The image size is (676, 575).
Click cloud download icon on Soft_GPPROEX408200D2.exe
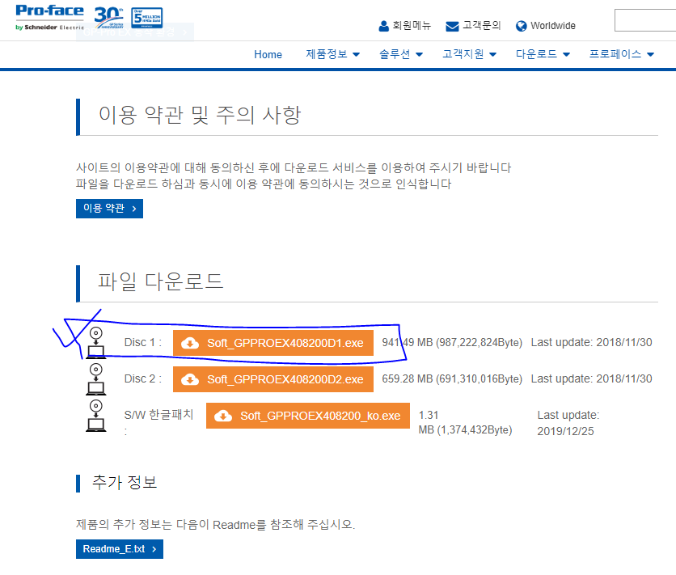coord(190,379)
